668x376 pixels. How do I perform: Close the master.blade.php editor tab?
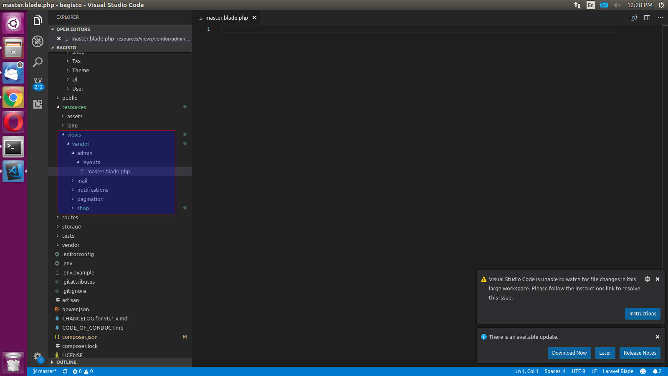(x=254, y=18)
